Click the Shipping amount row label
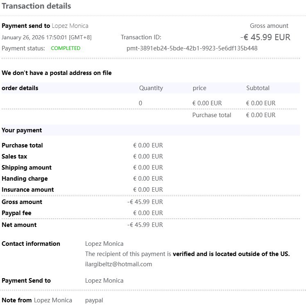The width and height of the screenshot is (306, 306). point(27,168)
